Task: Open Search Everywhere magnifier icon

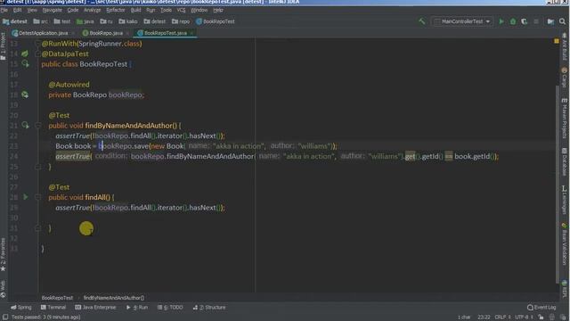Action: [562, 21]
